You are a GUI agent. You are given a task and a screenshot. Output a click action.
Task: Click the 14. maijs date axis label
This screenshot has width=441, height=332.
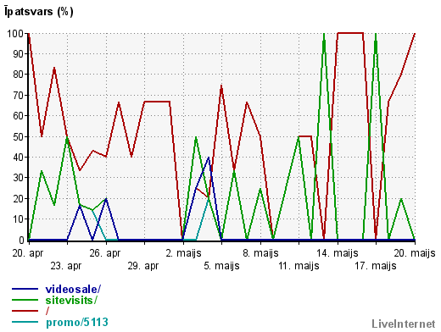pos(338,253)
